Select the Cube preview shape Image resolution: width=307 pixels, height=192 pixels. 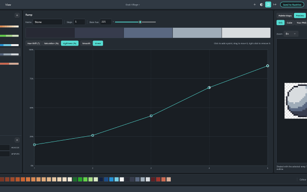289,23
